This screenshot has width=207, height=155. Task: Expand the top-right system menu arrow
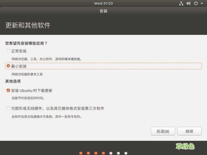(x=202, y=3)
